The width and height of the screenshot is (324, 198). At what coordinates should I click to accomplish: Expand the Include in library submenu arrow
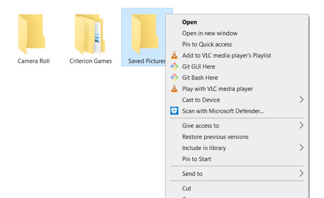pyautogui.click(x=301, y=148)
